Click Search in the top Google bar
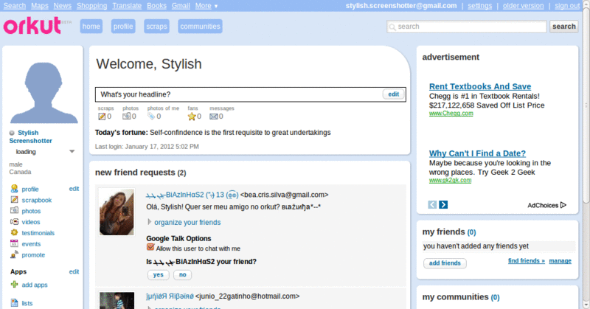Image resolution: width=590 pixels, height=309 pixels. point(15,6)
